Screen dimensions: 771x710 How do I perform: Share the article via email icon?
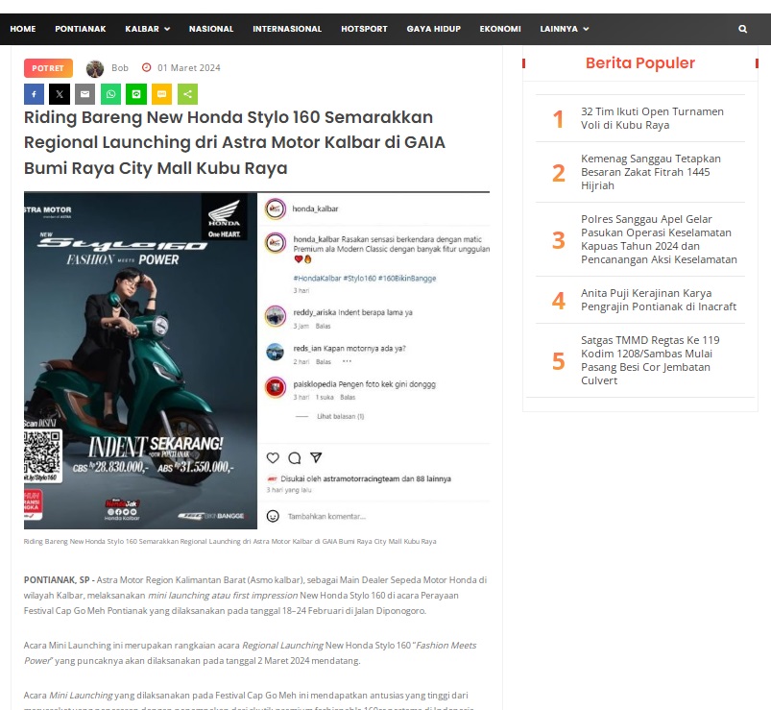tap(85, 94)
